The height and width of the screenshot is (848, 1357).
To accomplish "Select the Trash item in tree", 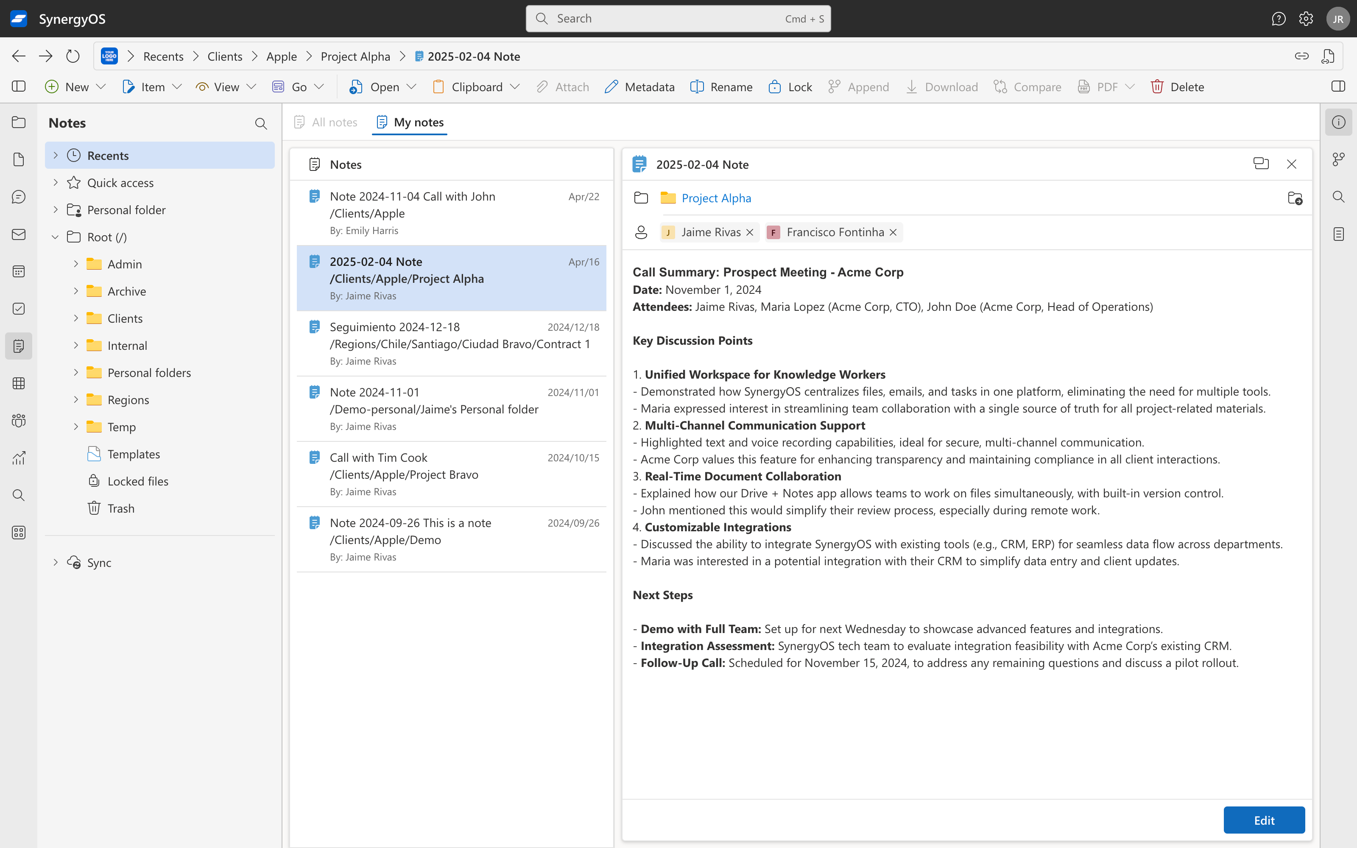I will tap(160, 508).
